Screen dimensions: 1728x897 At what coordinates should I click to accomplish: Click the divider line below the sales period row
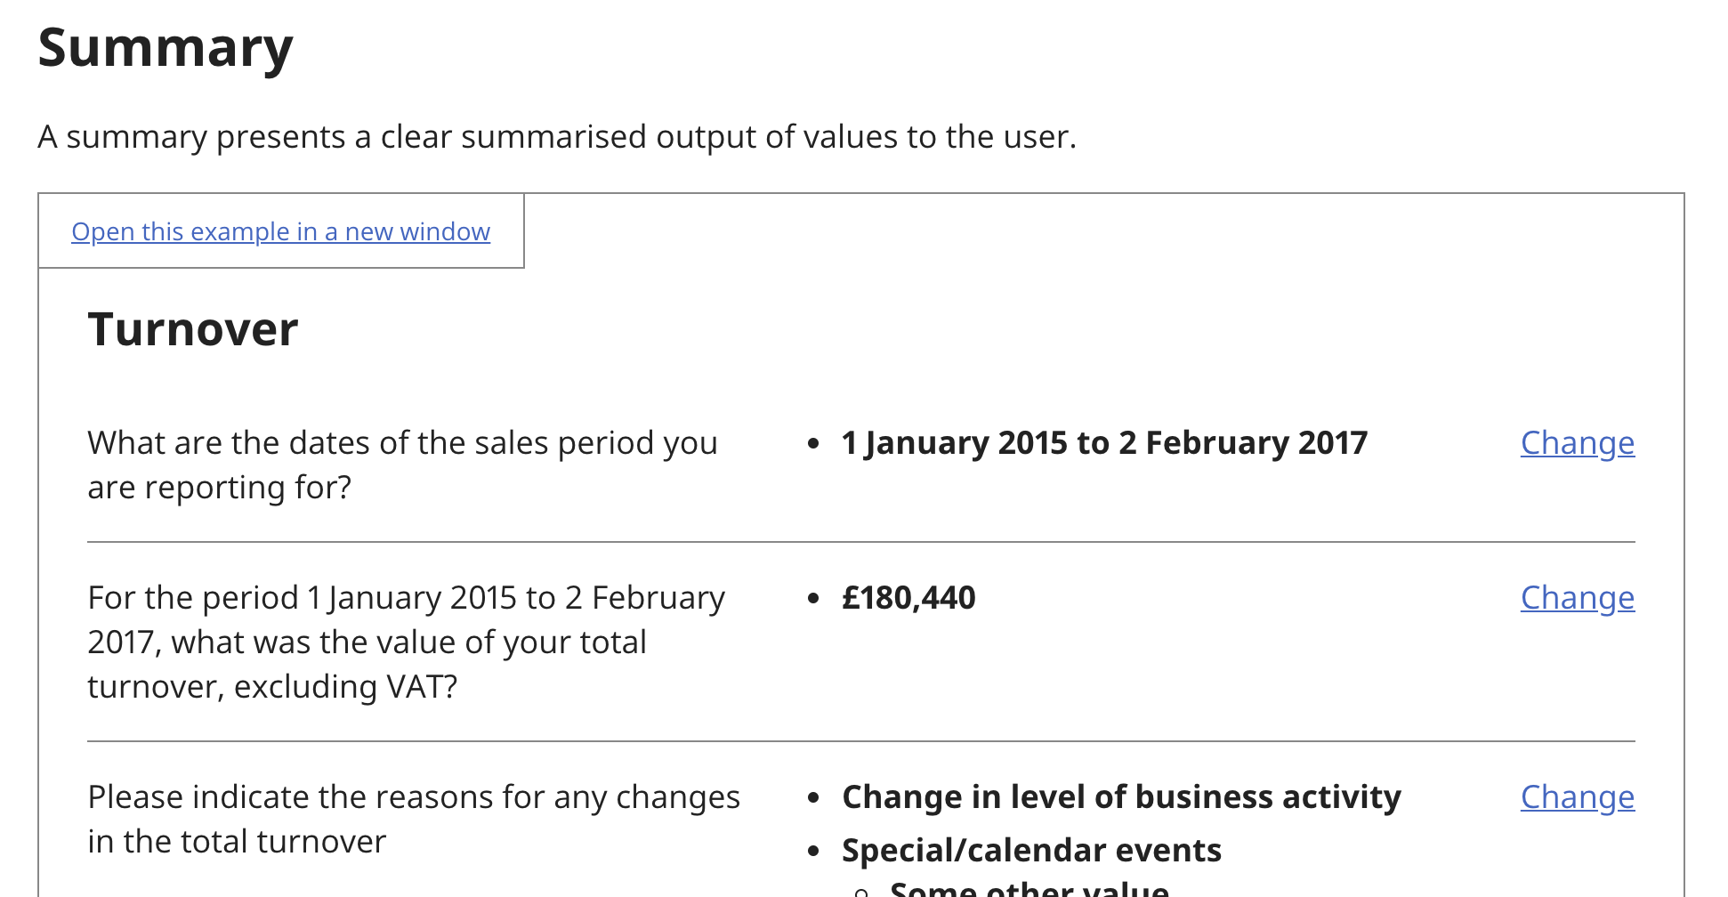(x=860, y=542)
